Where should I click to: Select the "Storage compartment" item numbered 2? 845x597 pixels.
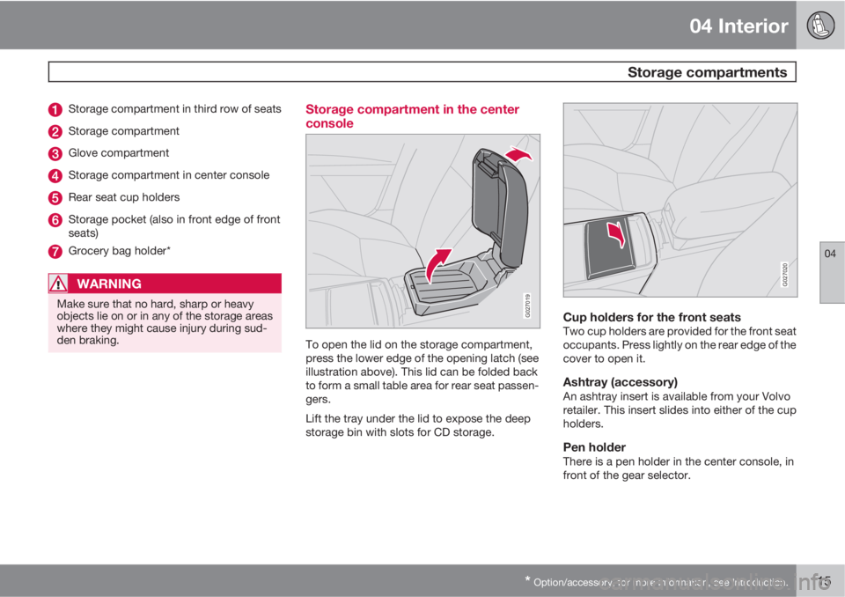[123, 131]
